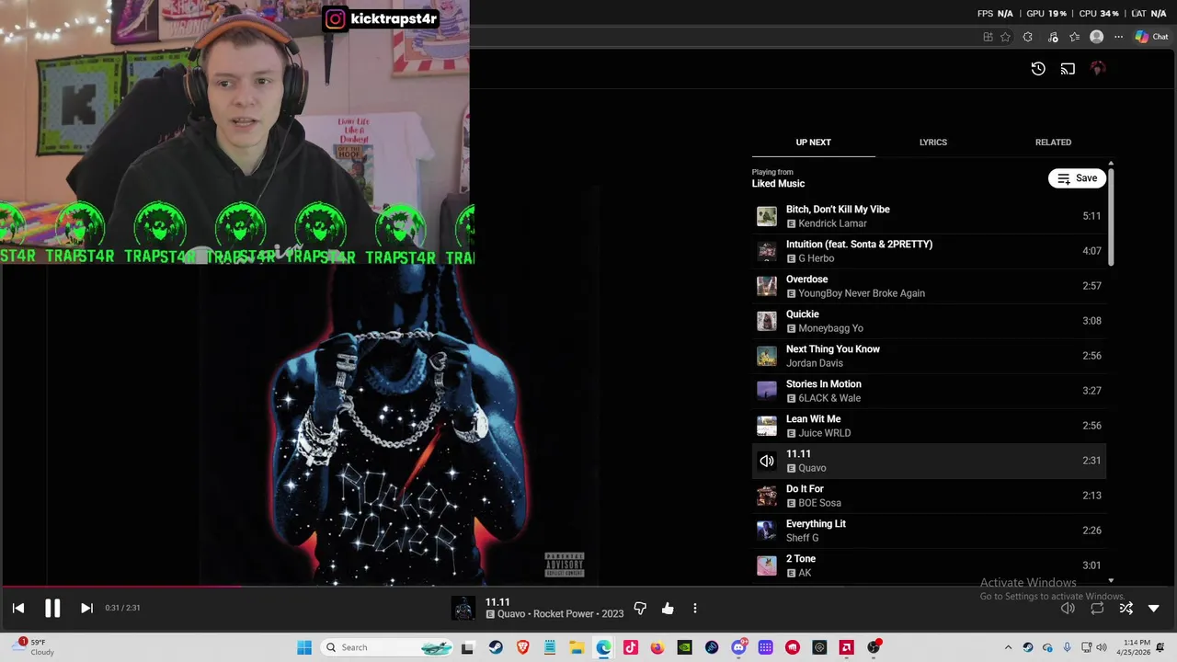Image resolution: width=1177 pixels, height=662 pixels.
Task: Open Microsoft Edge from the taskbar
Action: click(603, 647)
